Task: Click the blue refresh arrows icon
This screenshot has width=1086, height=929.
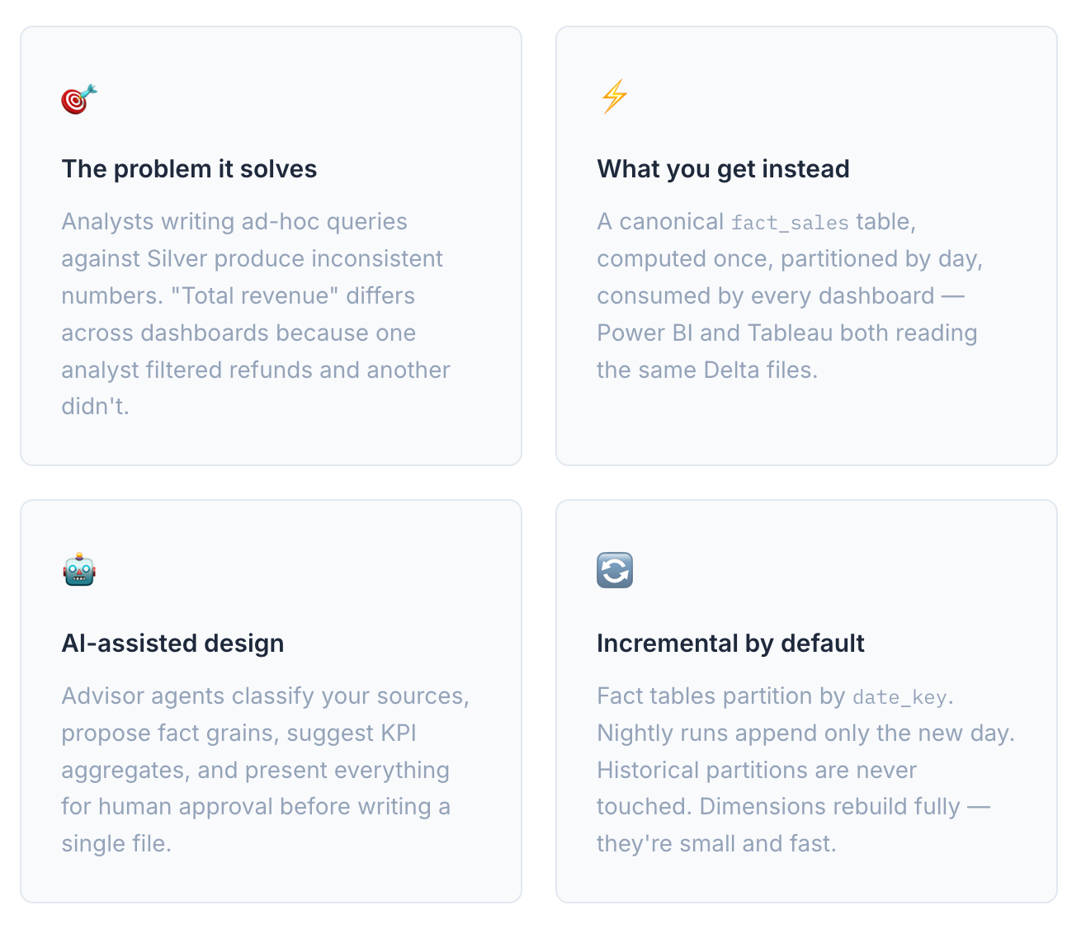Action: 615,570
